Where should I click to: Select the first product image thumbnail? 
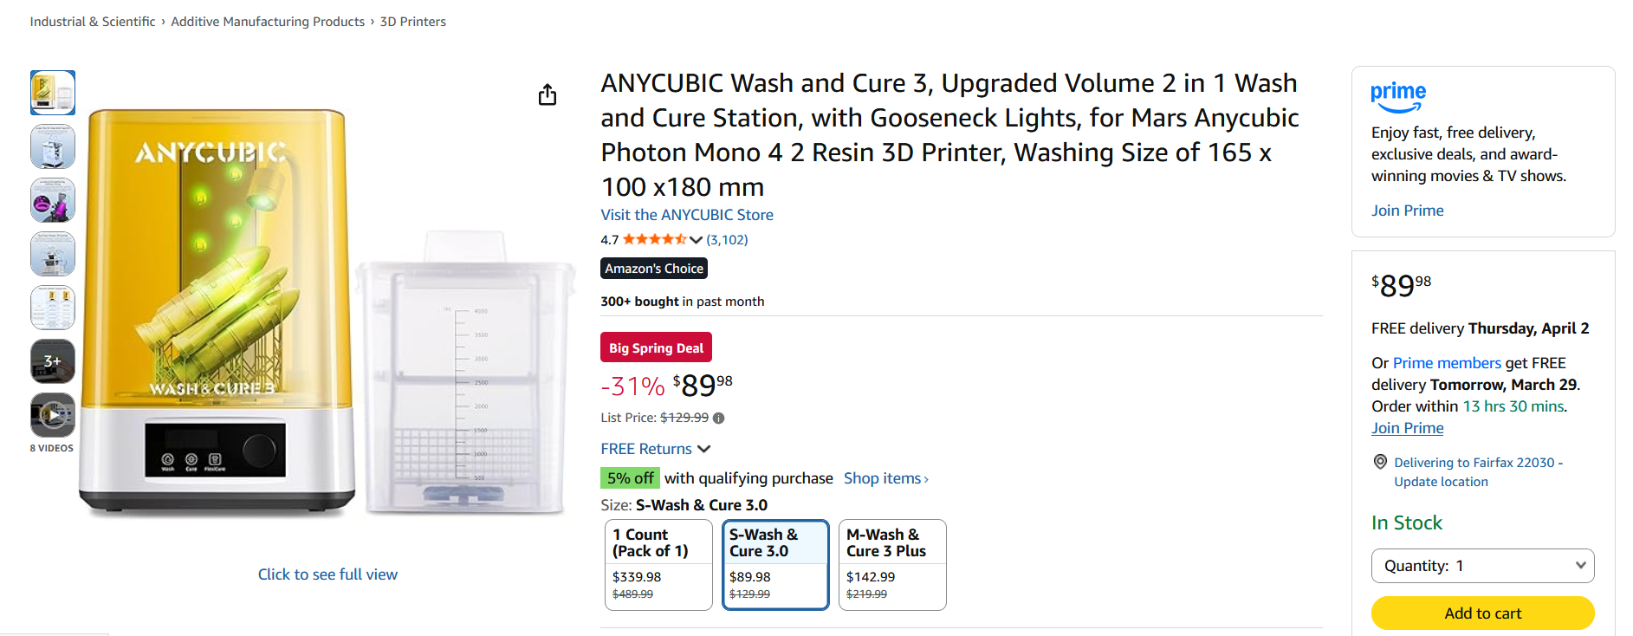pyautogui.click(x=53, y=93)
